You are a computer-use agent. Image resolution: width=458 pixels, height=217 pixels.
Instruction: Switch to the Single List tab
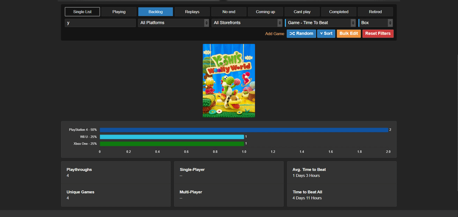tap(82, 12)
